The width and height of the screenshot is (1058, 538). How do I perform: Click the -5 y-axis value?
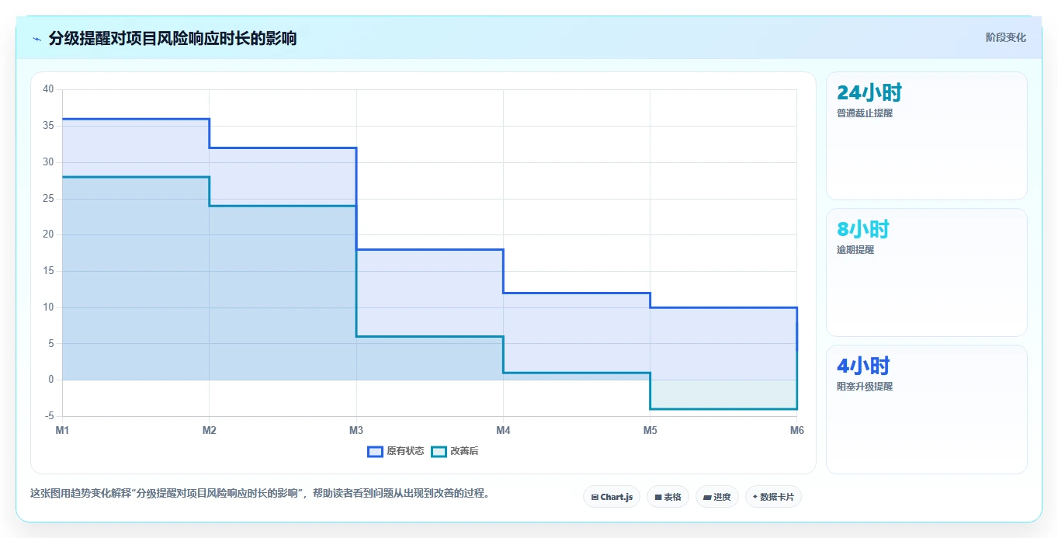click(x=49, y=416)
